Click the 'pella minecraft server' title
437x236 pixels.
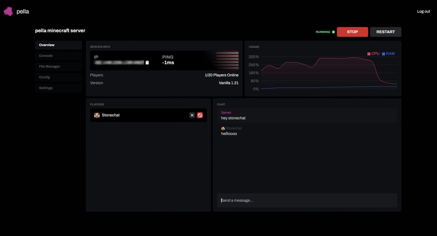pyautogui.click(x=60, y=31)
